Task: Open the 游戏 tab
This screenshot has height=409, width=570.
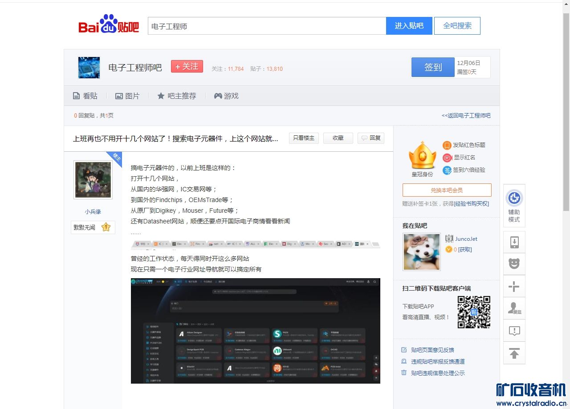Action: point(226,96)
